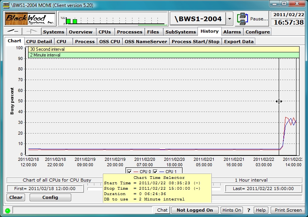Image resolution: width=308 pixels, height=217 pixels.
Task: Click the chart time selector left marker line
Action: (x=279, y=107)
